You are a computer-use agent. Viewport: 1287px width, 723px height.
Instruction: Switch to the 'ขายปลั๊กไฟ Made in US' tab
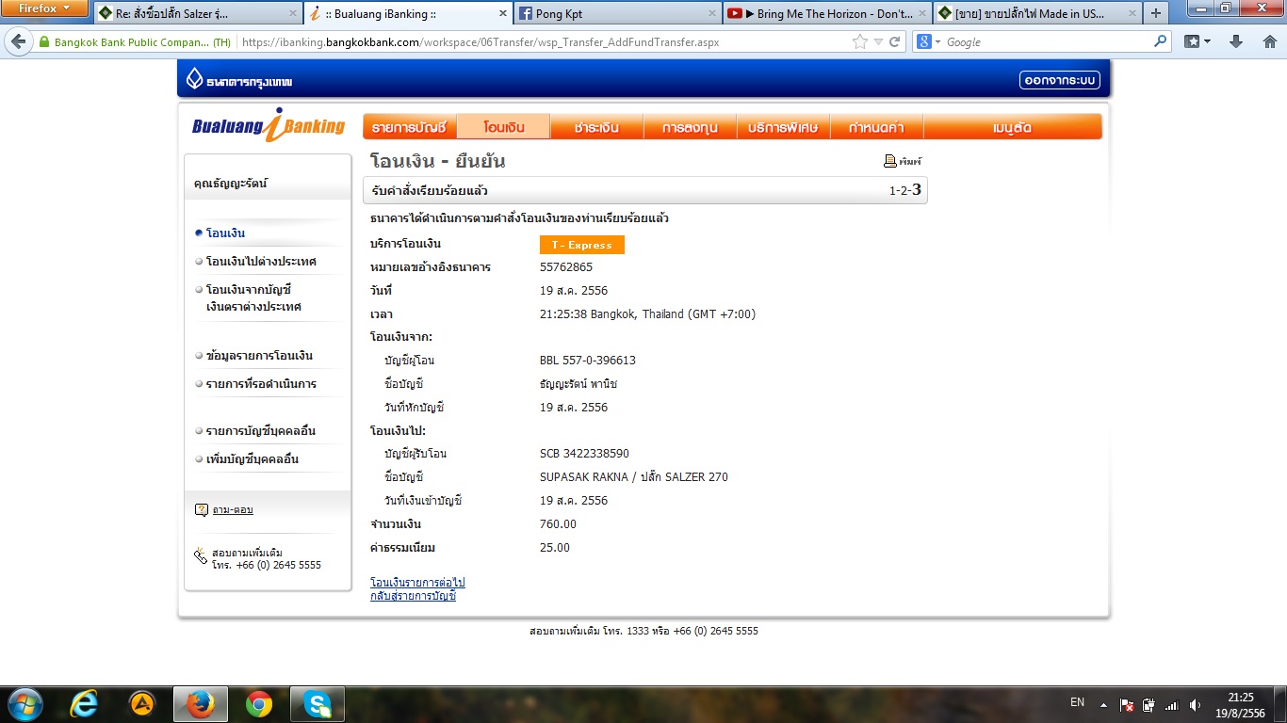1038,14
